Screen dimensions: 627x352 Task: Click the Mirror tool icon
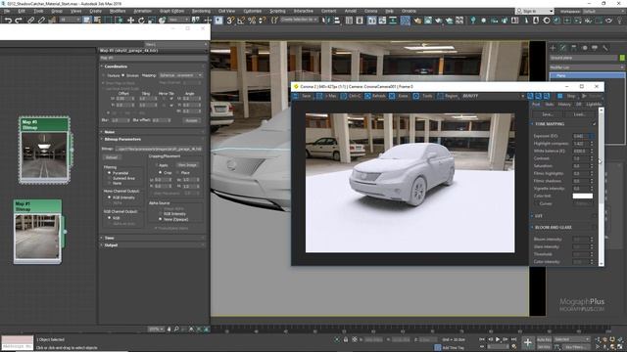click(x=326, y=20)
